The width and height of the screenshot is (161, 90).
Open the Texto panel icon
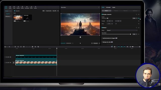(x=14, y=7)
